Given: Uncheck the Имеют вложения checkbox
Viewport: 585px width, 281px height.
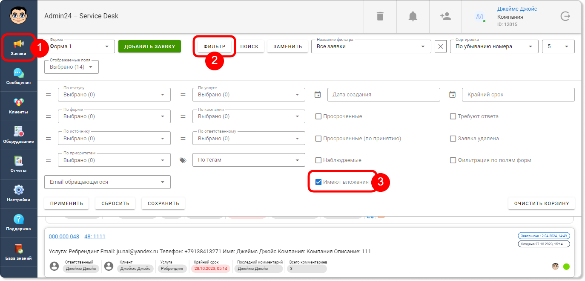Looking at the screenshot, I should click(x=318, y=182).
